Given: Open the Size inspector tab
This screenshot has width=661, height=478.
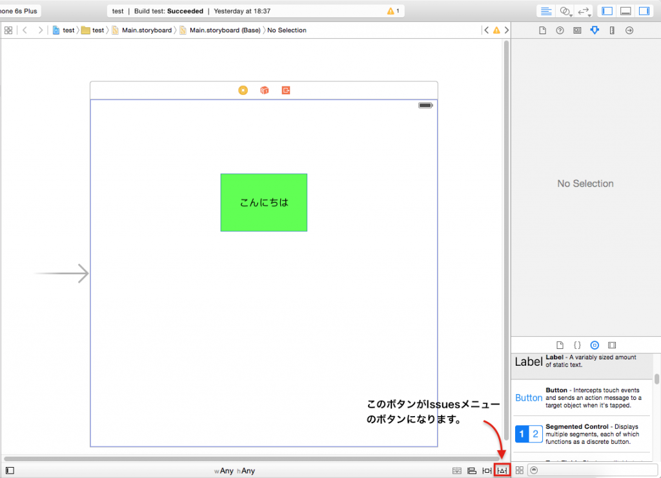Looking at the screenshot, I should click(612, 30).
